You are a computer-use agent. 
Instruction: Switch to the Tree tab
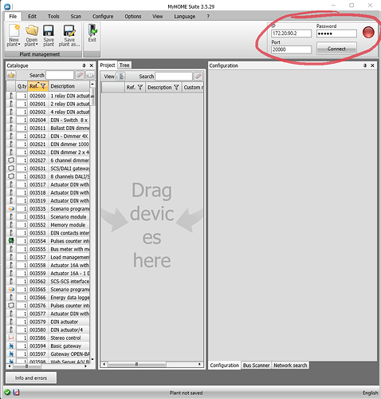[x=124, y=65]
